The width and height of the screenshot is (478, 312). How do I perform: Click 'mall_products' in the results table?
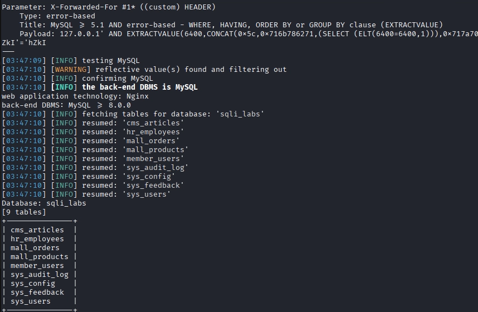pos(40,256)
